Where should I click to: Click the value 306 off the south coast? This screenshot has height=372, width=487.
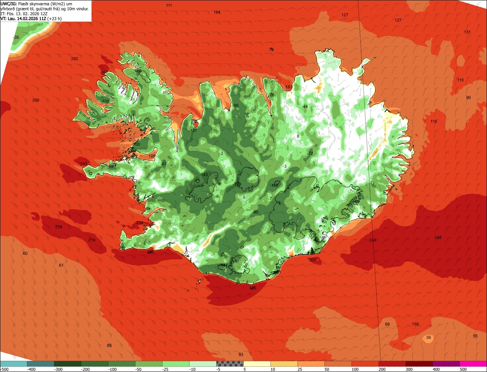[253, 288]
